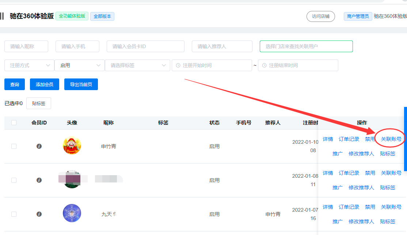
Task: Click 九天's snowflake avatar
Action: click(x=72, y=213)
